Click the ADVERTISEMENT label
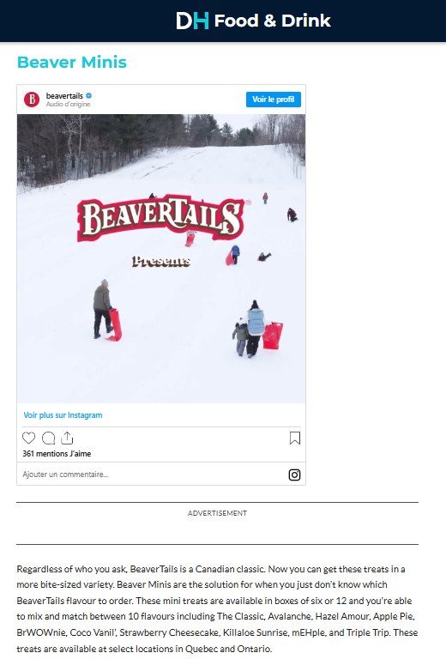The width and height of the screenshot is (446, 659). pos(217,513)
